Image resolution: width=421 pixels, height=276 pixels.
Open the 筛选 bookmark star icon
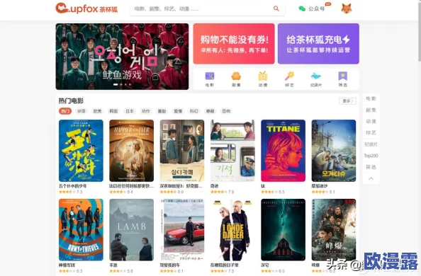[x=342, y=79]
